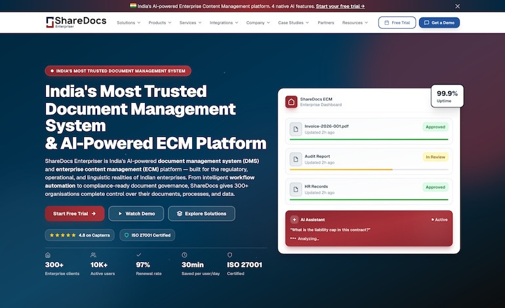This screenshot has height=308, width=505.
Task: Expand the Integrations dropdown chevron
Action: pyautogui.click(x=237, y=22)
